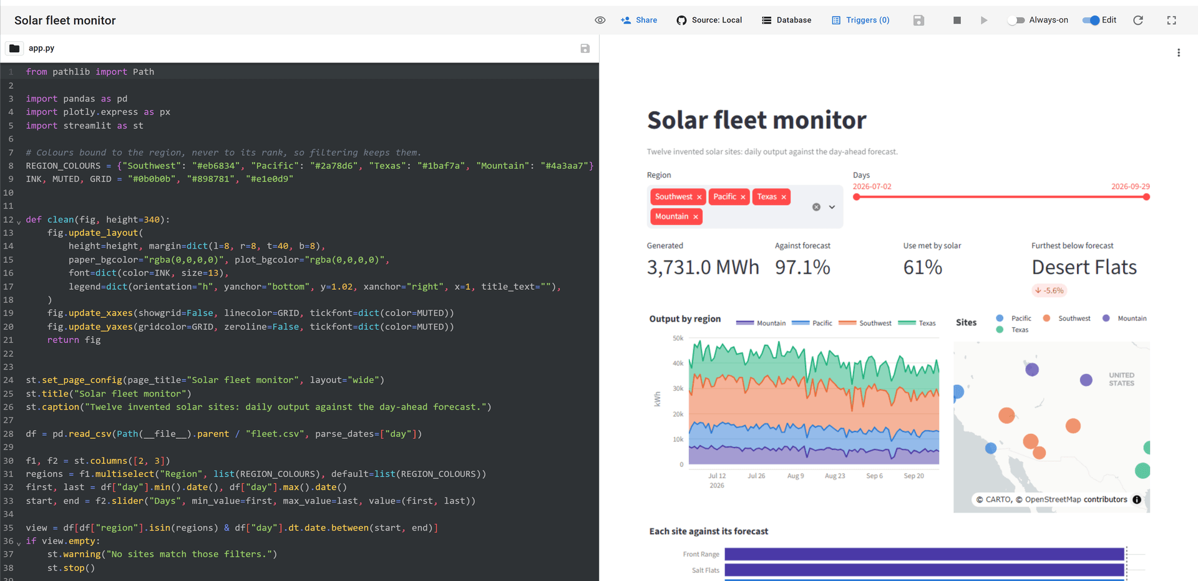Click the save icon in top toolbar
The image size is (1198, 581).
pyautogui.click(x=918, y=20)
